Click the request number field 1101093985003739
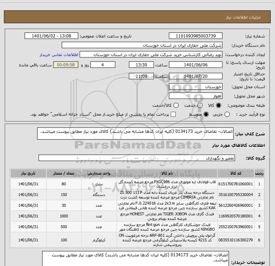 point(196,36)
